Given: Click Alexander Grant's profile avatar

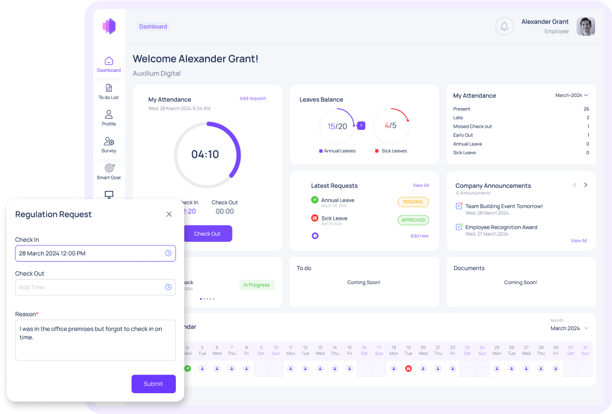Looking at the screenshot, I should tap(586, 26).
